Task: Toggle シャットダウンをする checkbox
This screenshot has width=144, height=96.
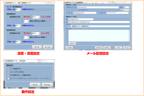Action: coord(8,72)
